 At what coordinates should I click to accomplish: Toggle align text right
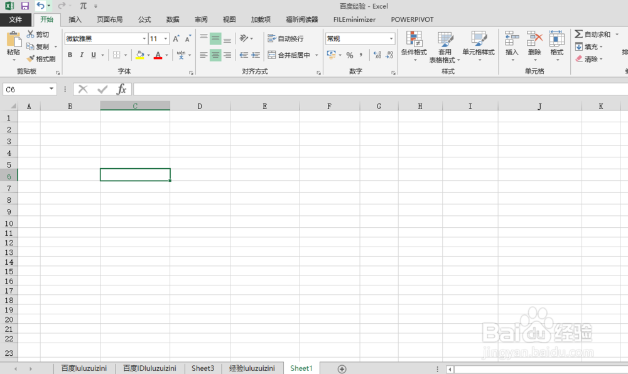coord(227,55)
